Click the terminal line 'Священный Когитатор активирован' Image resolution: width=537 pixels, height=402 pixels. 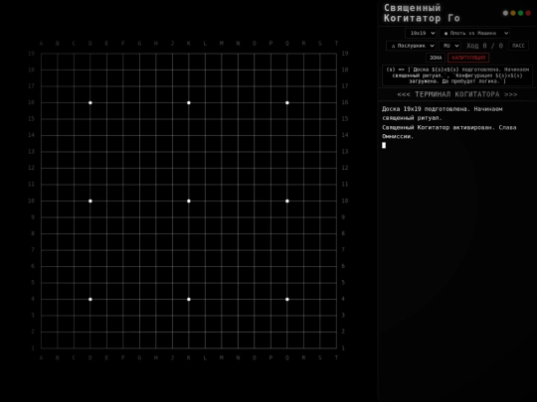[448, 132]
